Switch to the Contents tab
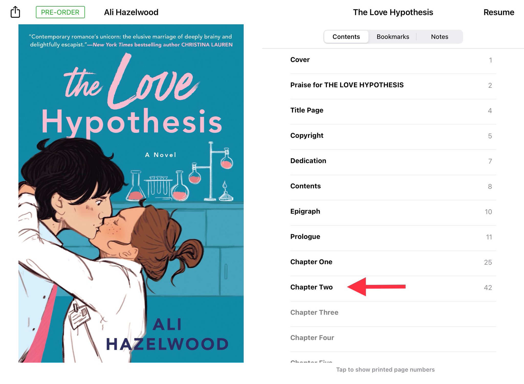 click(346, 37)
